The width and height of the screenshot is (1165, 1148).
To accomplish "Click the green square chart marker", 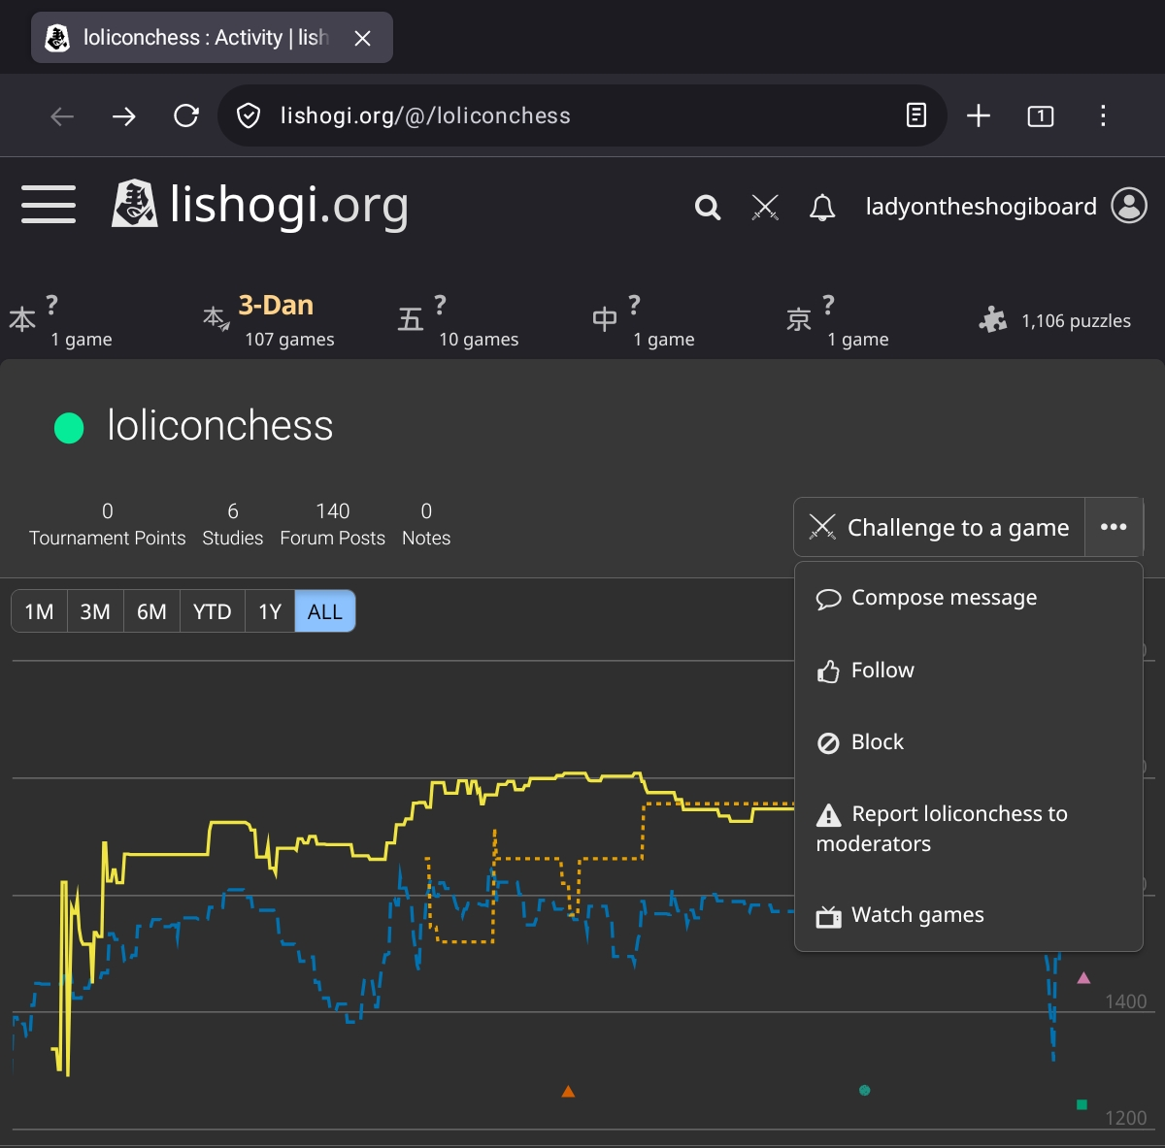I will click(x=1082, y=1104).
